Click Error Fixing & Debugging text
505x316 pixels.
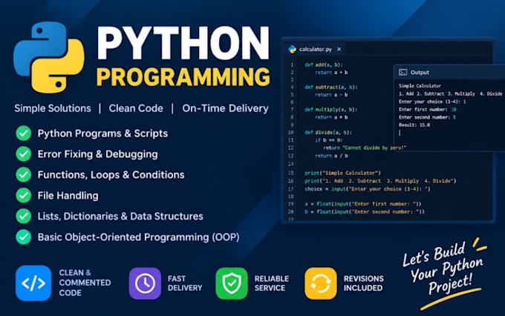[97, 154]
